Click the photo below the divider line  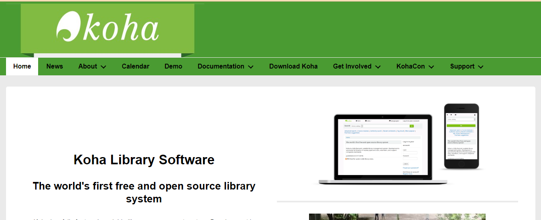coord(397,217)
